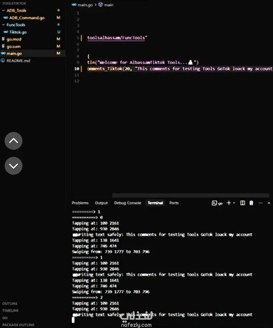
Task: Expand the PACKAGE OUTLINE section
Action: point(18,325)
